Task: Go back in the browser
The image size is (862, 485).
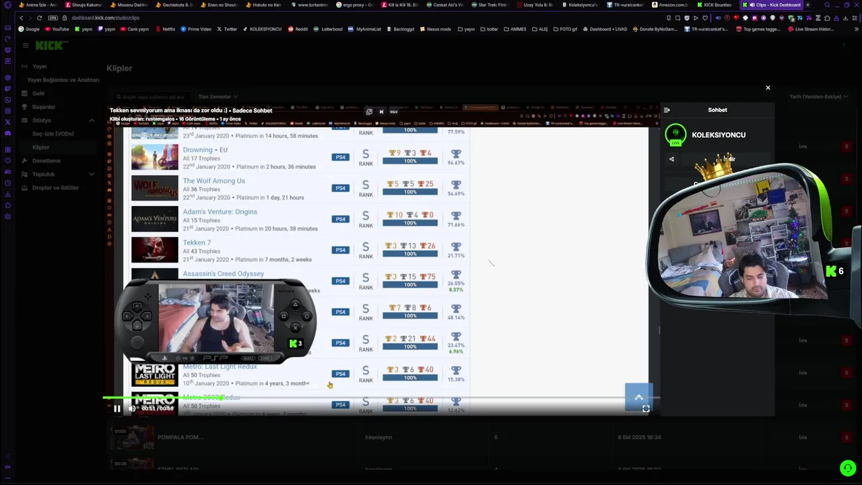Action: tap(20, 18)
